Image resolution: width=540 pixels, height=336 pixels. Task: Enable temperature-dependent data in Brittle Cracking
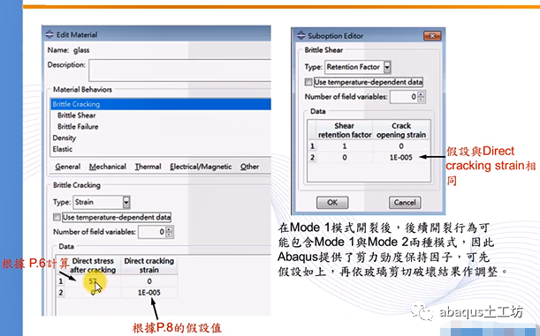(x=57, y=217)
